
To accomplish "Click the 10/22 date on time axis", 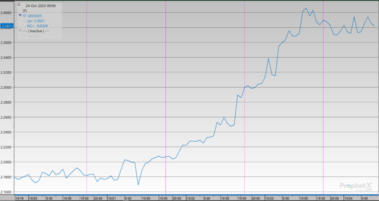I will pyautogui.click(x=190, y=198).
